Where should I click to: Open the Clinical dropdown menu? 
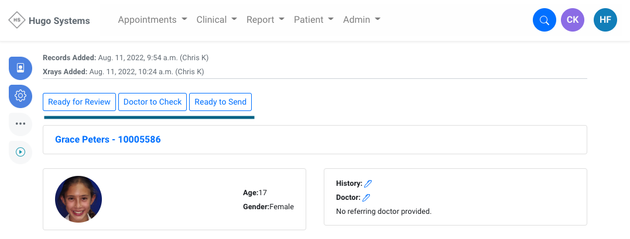(217, 20)
